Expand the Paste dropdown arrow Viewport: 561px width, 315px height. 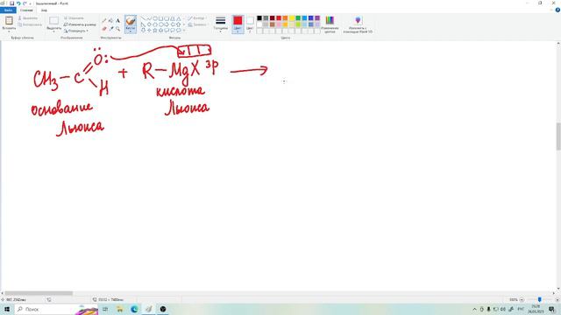click(x=9, y=31)
